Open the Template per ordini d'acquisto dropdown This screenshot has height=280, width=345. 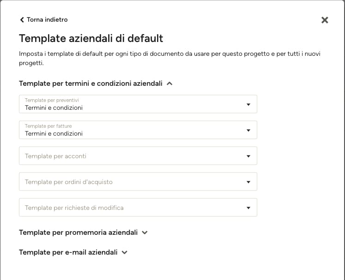point(138,182)
